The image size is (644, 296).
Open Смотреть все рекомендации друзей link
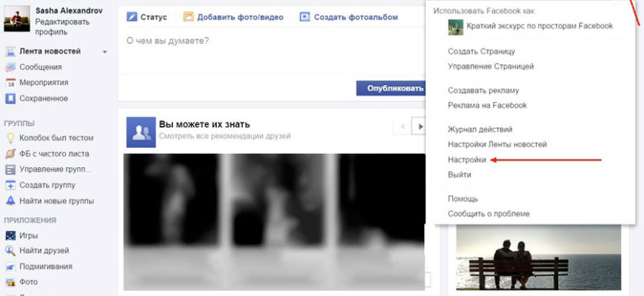[x=225, y=136]
